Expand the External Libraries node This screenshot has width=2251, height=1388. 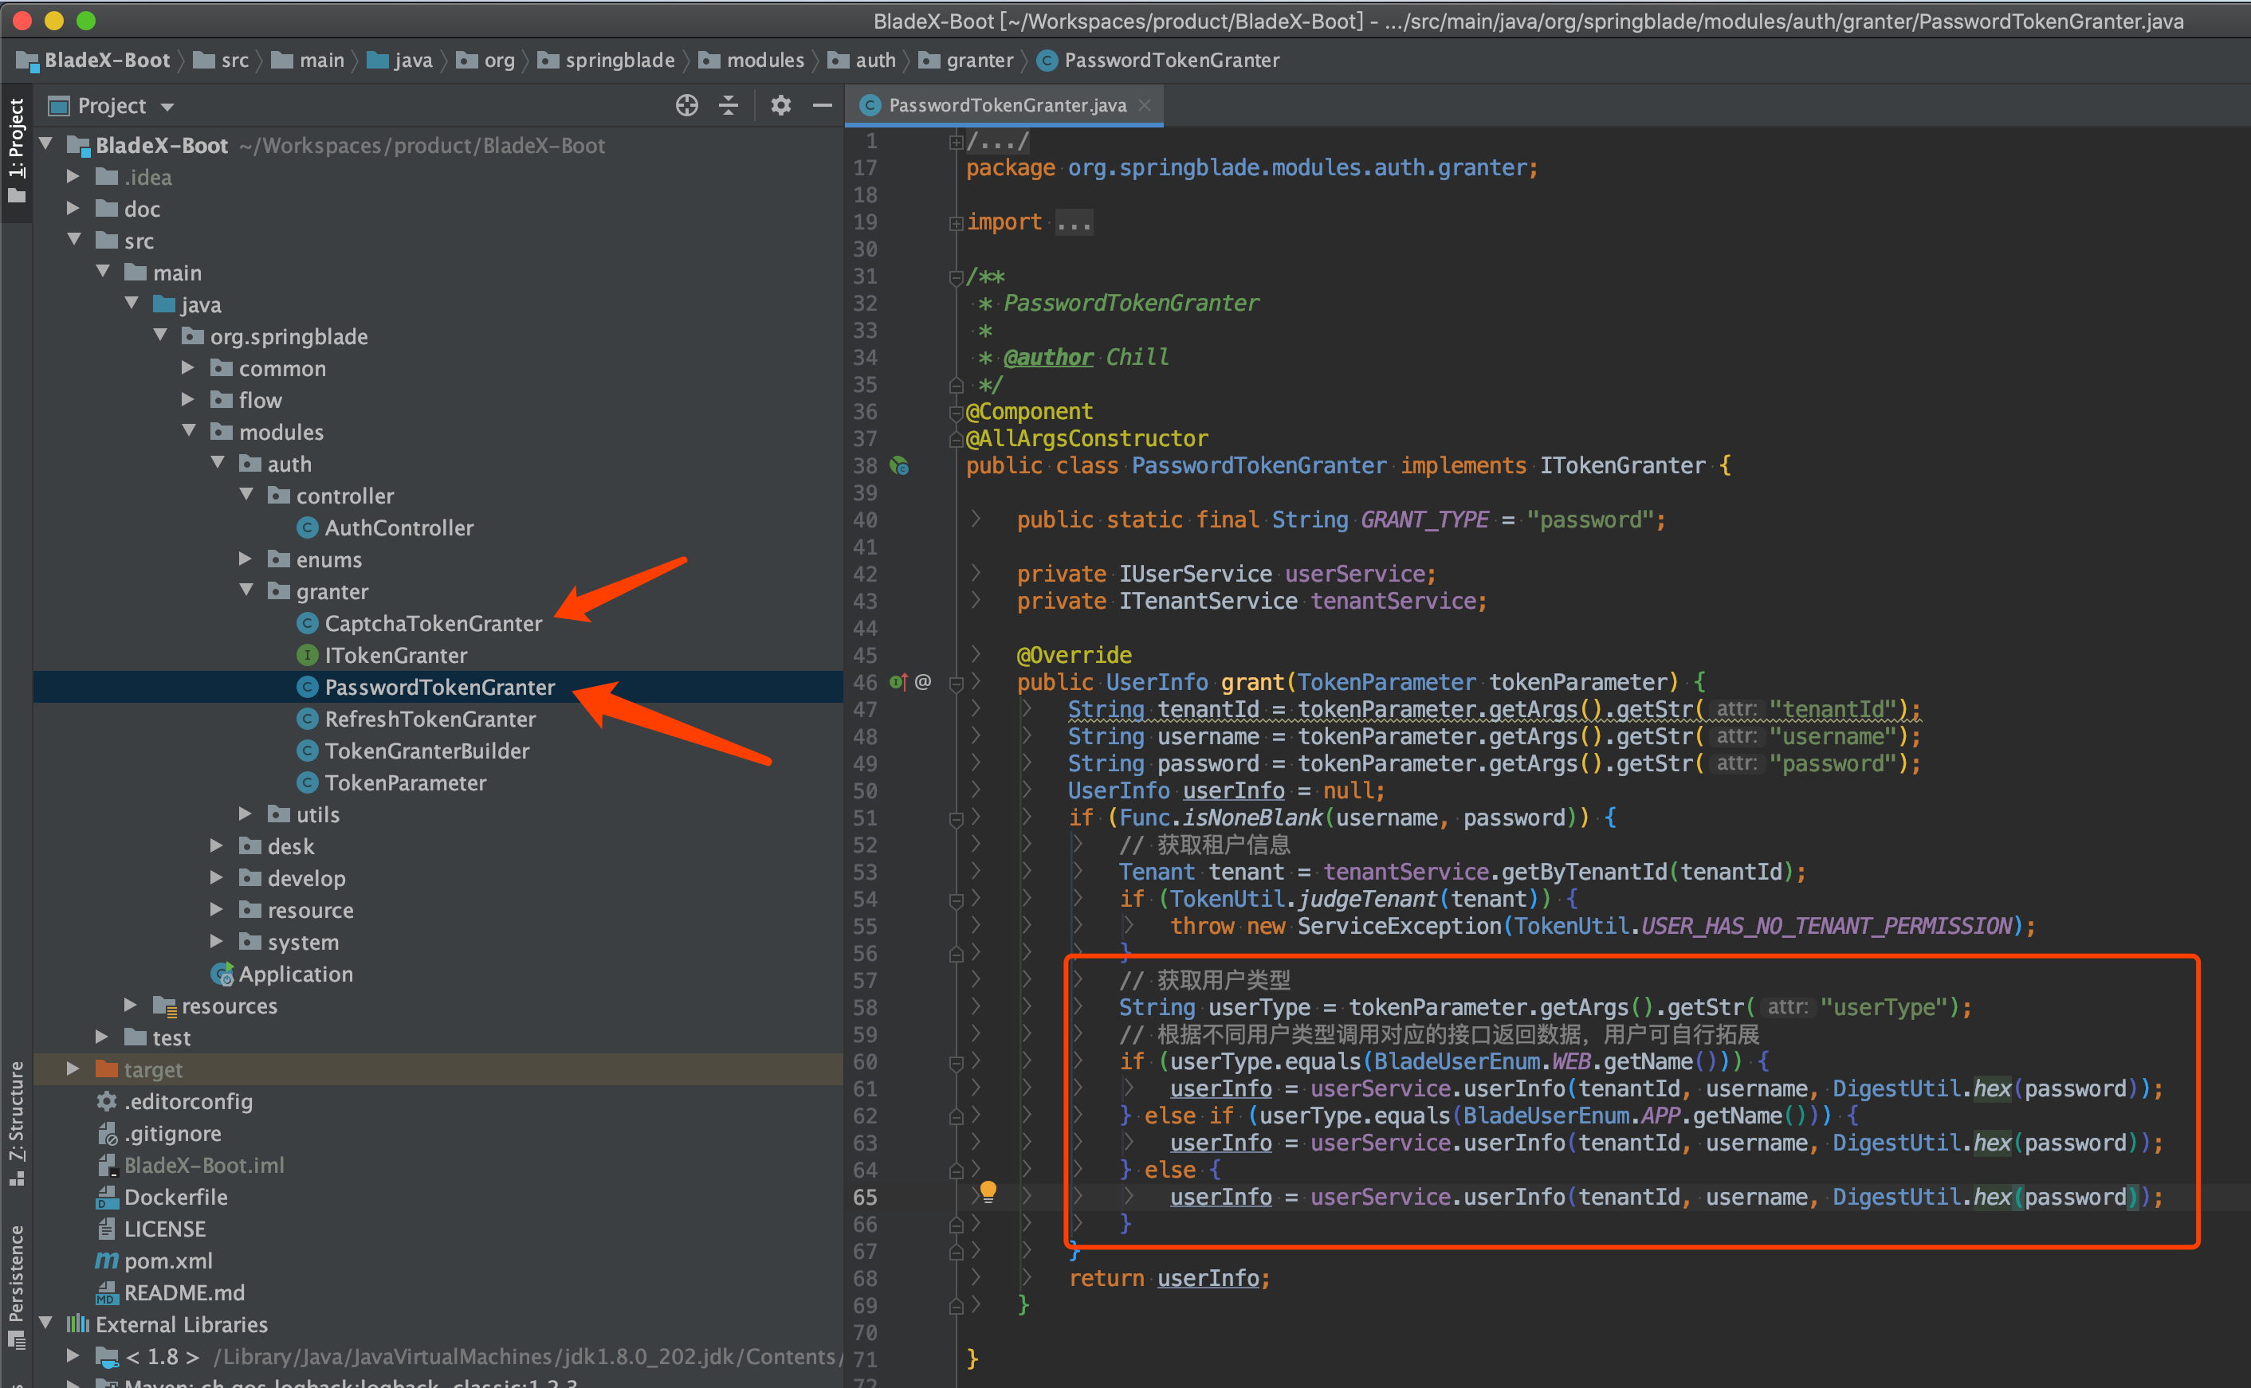point(46,1323)
